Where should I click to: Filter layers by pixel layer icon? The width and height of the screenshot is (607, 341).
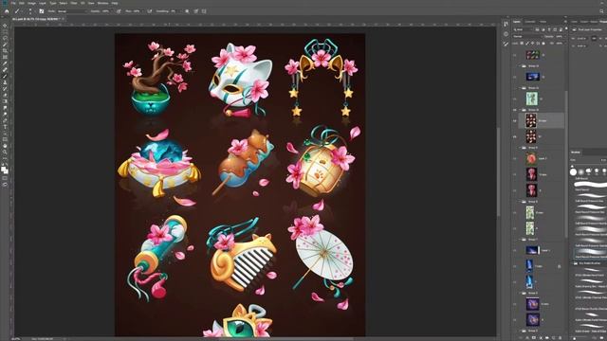coord(537,29)
